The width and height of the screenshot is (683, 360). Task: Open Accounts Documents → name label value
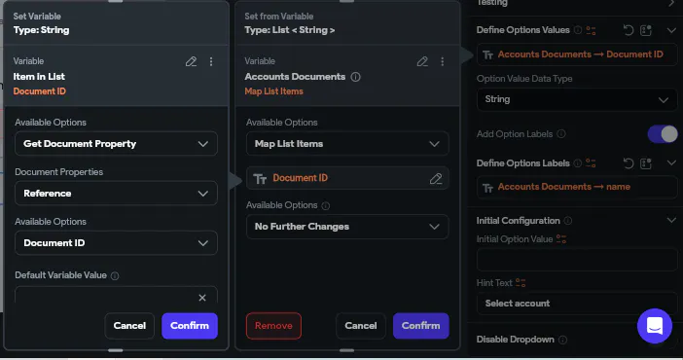[577, 187]
